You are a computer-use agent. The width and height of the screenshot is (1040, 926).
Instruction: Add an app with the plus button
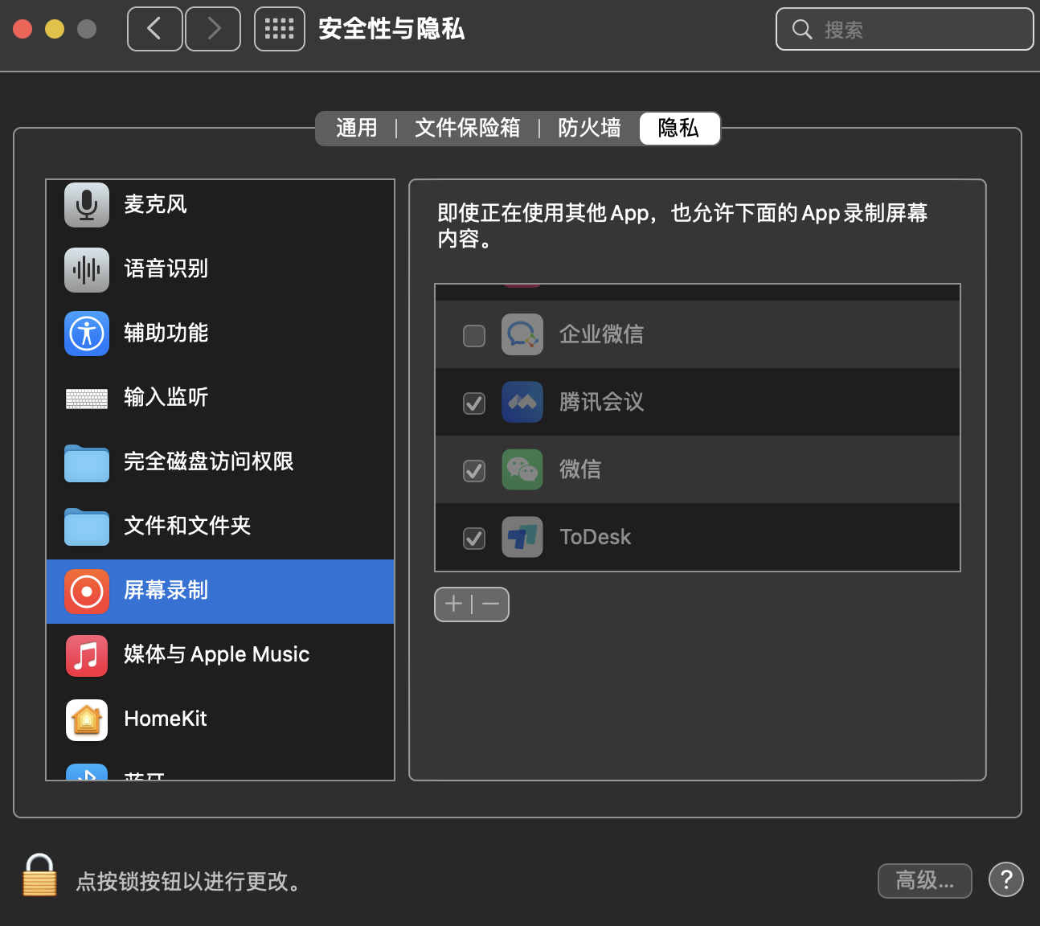coord(453,604)
